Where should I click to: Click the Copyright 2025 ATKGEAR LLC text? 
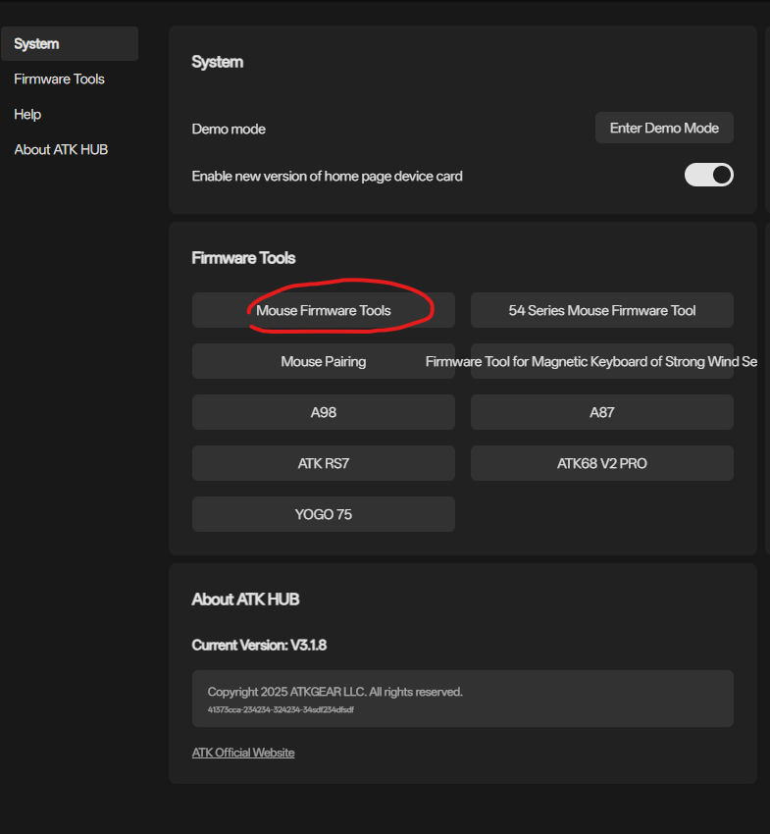point(335,692)
